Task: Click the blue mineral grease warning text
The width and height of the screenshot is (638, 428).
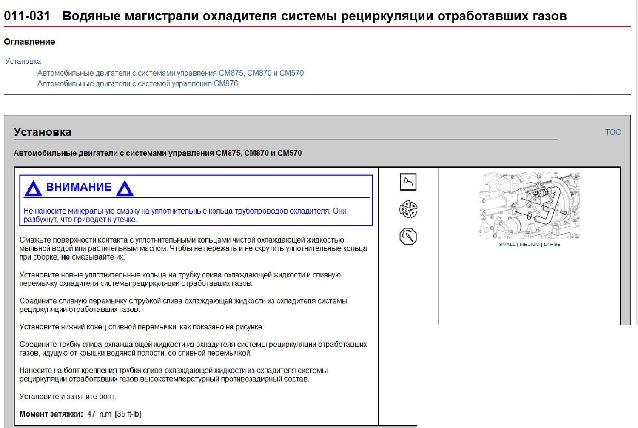Action: tap(185, 215)
